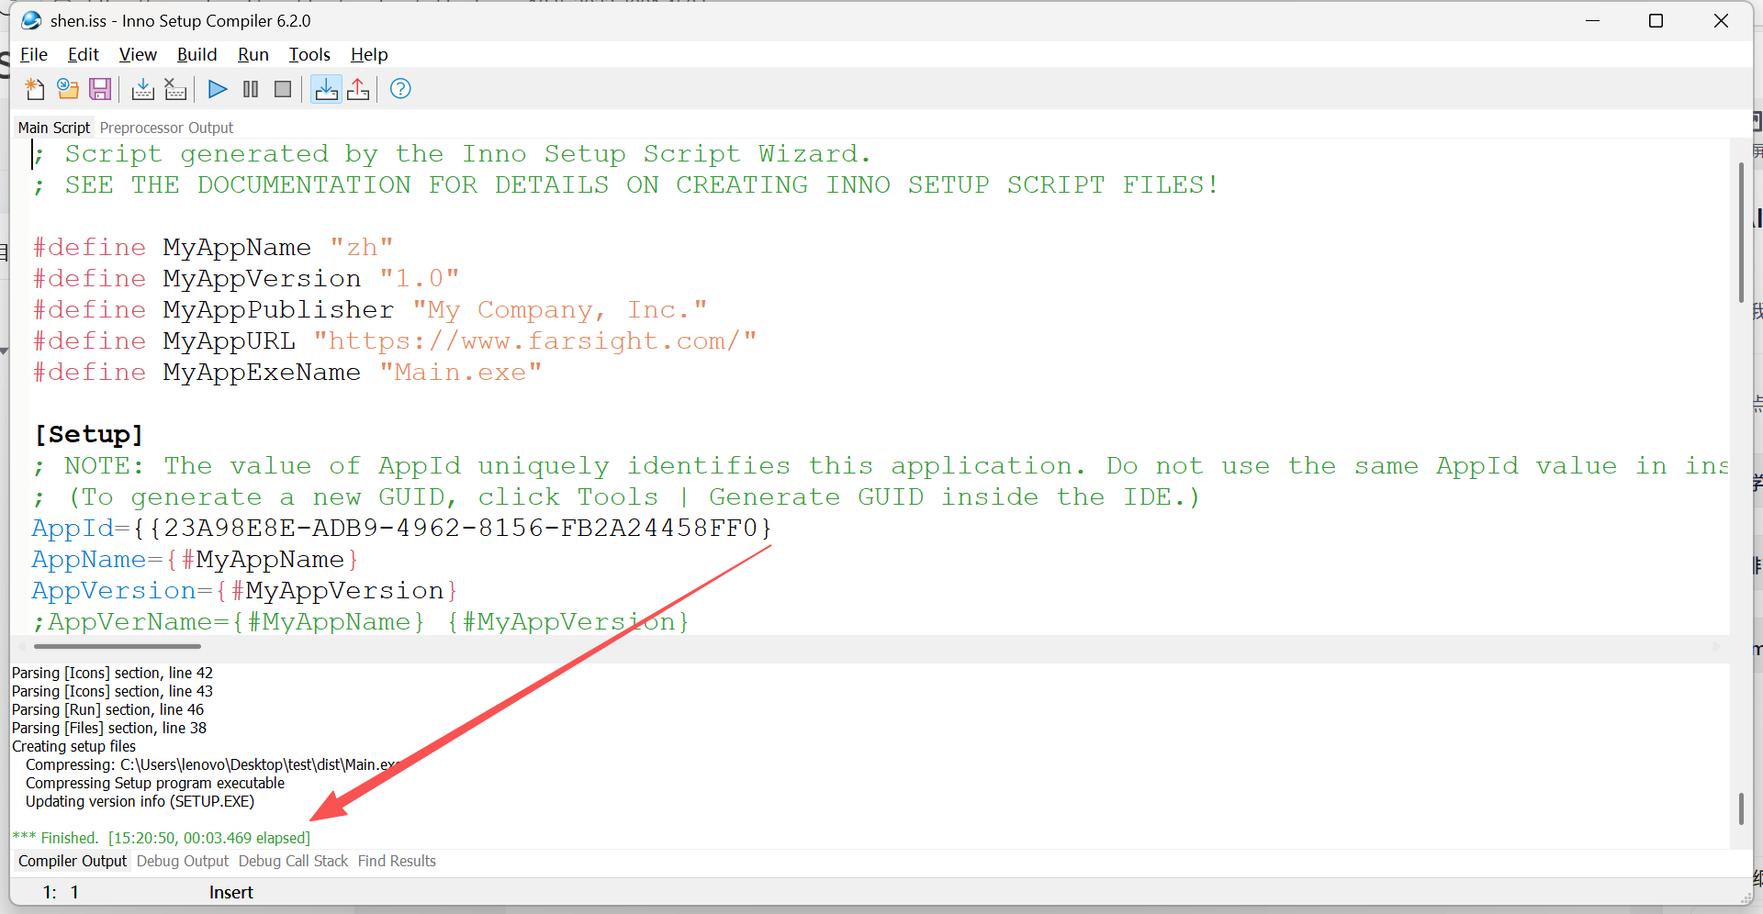The width and height of the screenshot is (1763, 914).
Task: Pause the running setup
Action: coord(251,89)
